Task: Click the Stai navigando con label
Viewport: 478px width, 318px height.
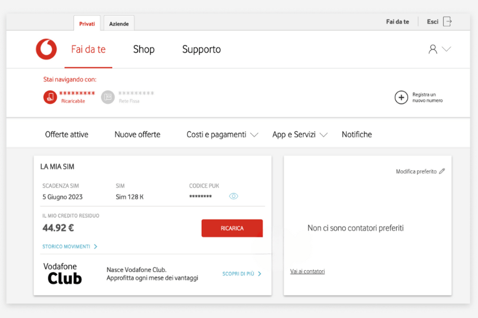Action: (x=70, y=79)
